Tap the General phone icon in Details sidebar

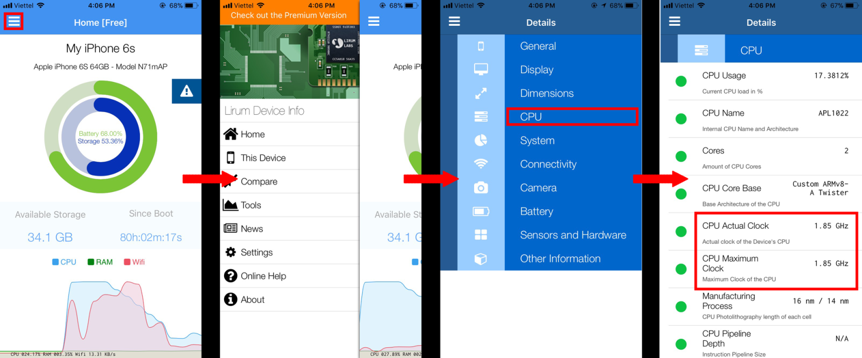click(481, 46)
